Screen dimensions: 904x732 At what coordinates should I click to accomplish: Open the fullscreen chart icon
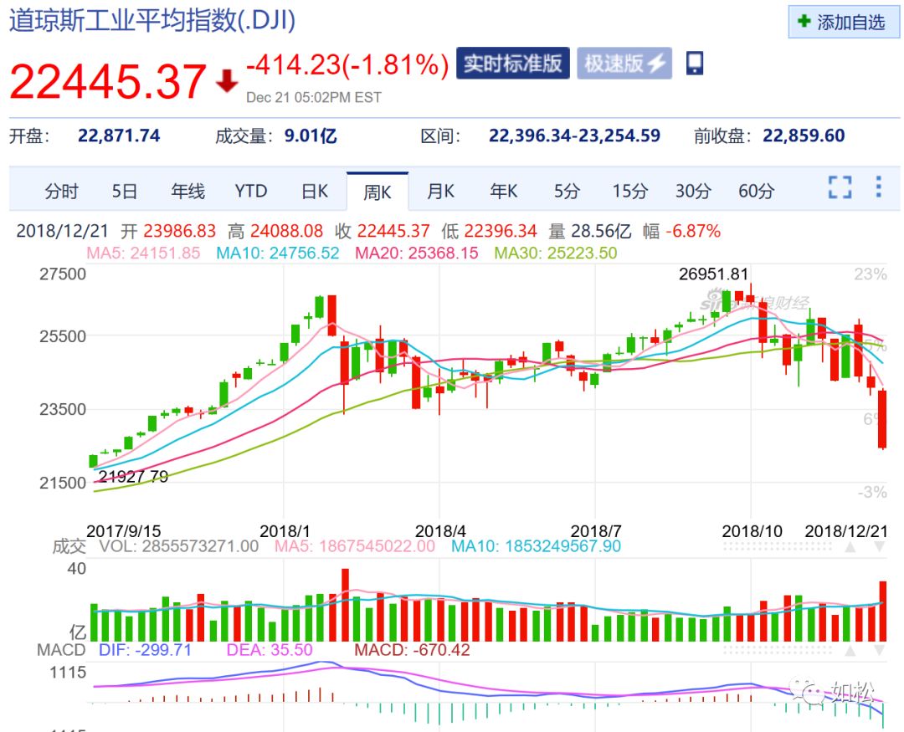[840, 187]
